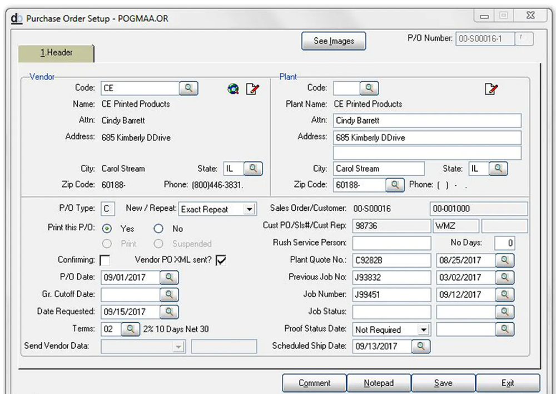Image resolution: width=556 pixels, height=394 pixels.
Task: Open plant edit notepad icon
Action: click(x=491, y=88)
